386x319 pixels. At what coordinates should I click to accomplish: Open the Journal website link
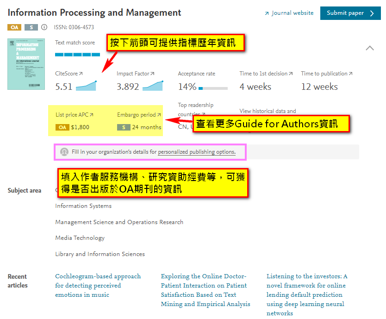point(289,13)
